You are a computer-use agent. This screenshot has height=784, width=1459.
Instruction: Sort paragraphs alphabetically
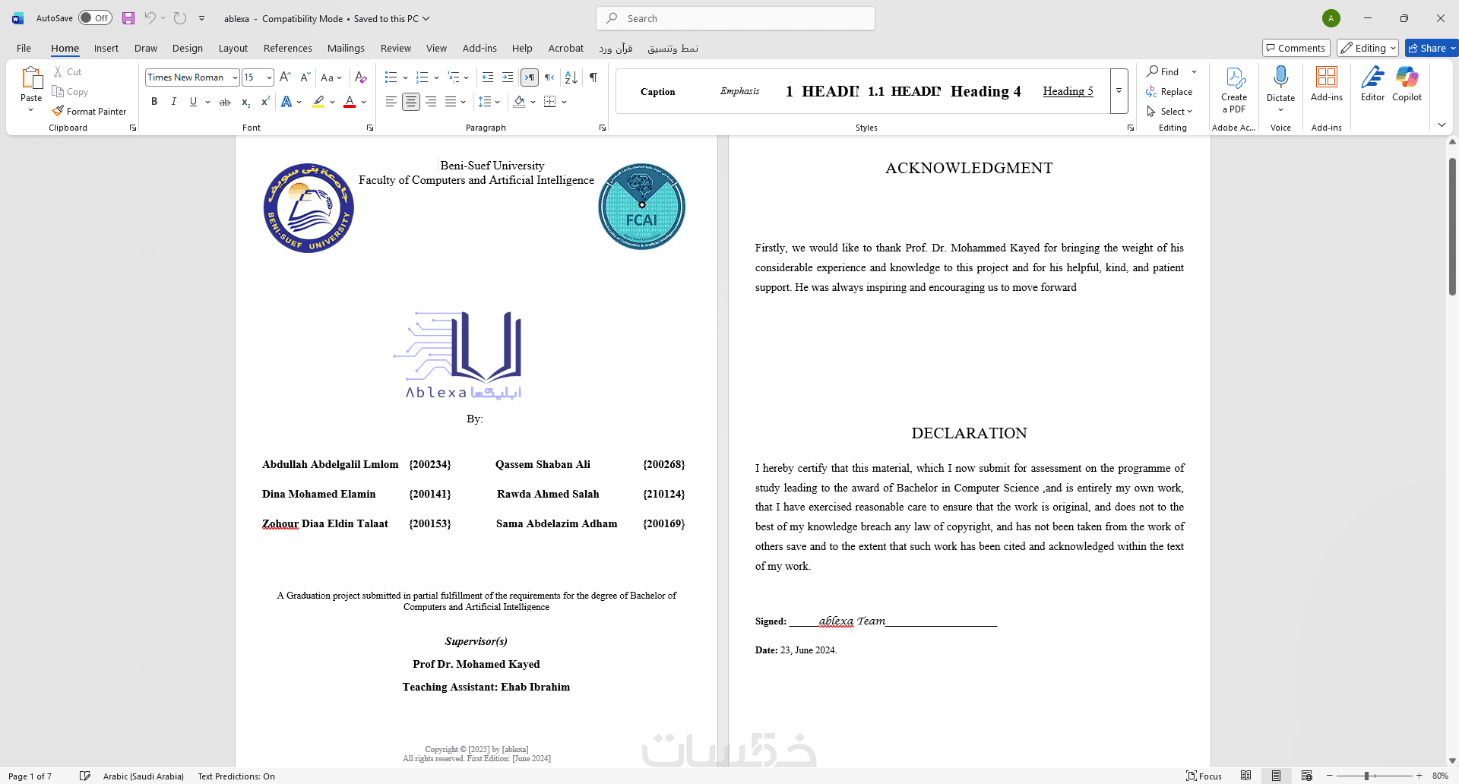pyautogui.click(x=571, y=77)
